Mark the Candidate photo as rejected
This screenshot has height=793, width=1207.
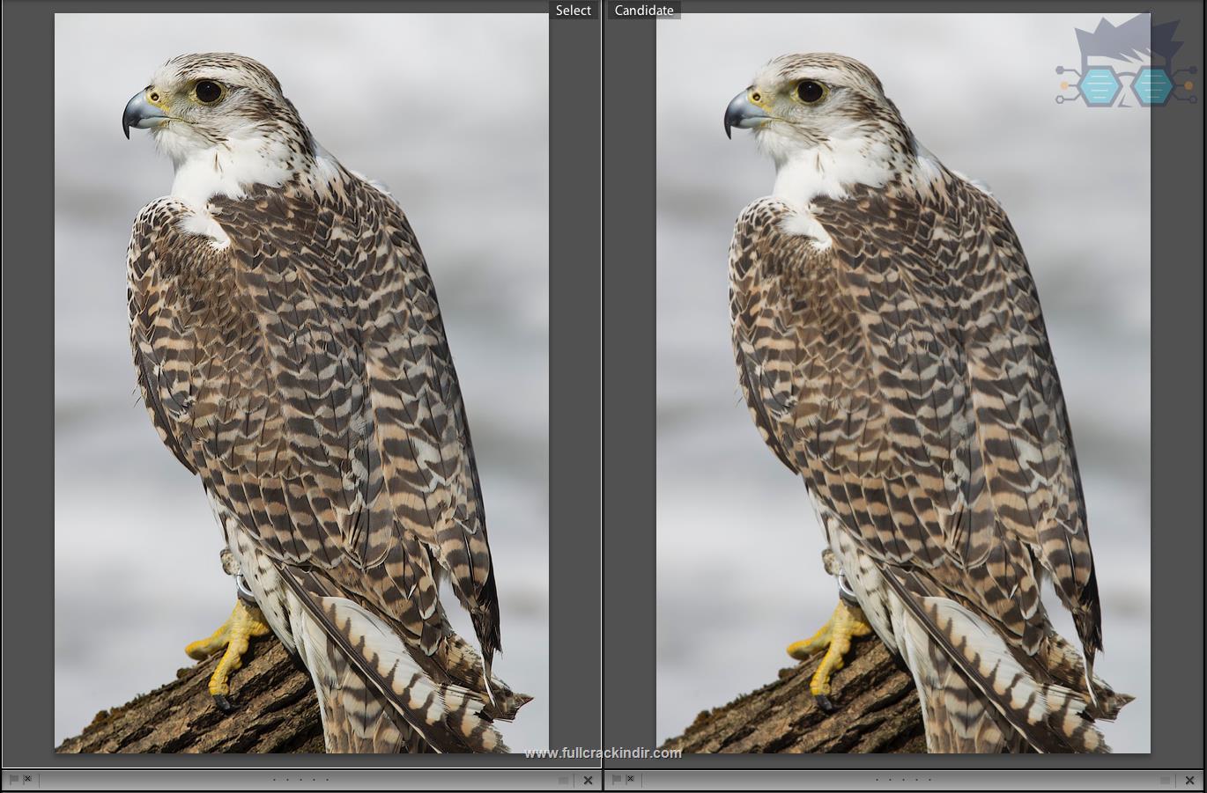click(x=630, y=779)
